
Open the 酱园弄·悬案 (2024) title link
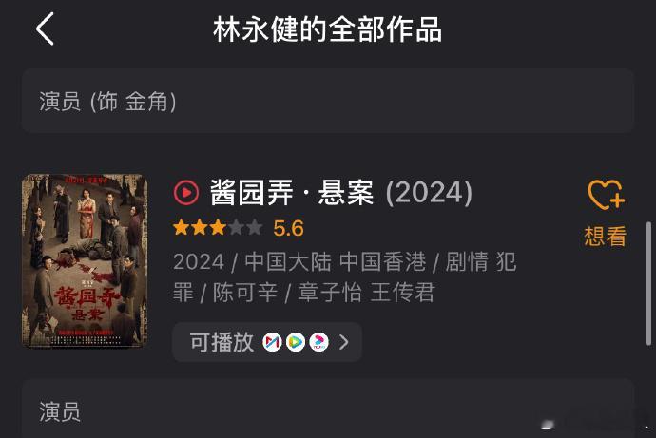pyautogui.click(x=341, y=193)
